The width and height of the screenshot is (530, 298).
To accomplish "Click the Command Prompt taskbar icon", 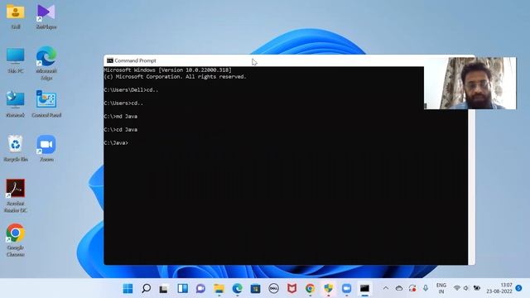I will pyautogui.click(x=364, y=289).
